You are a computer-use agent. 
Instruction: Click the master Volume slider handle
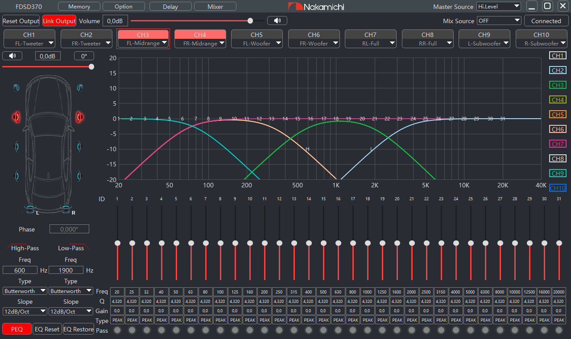250,21
